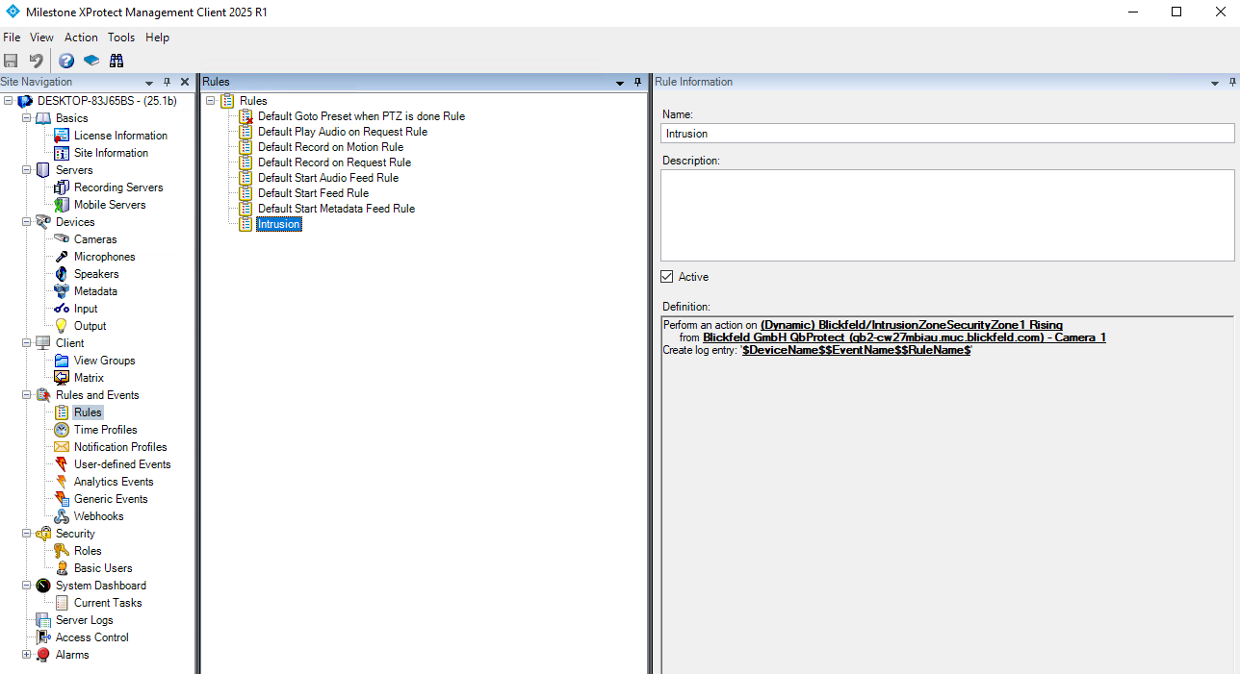Uncheck the Active checkbox
Image resolution: width=1240 pixels, height=674 pixels.
coord(667,277)
